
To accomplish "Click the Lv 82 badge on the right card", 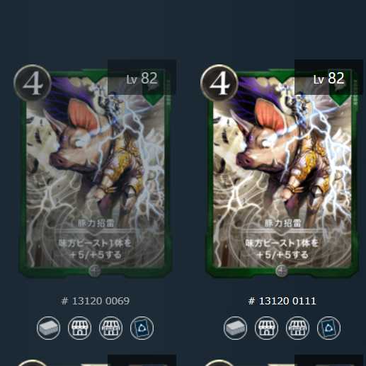I will (x=328, y=77).
